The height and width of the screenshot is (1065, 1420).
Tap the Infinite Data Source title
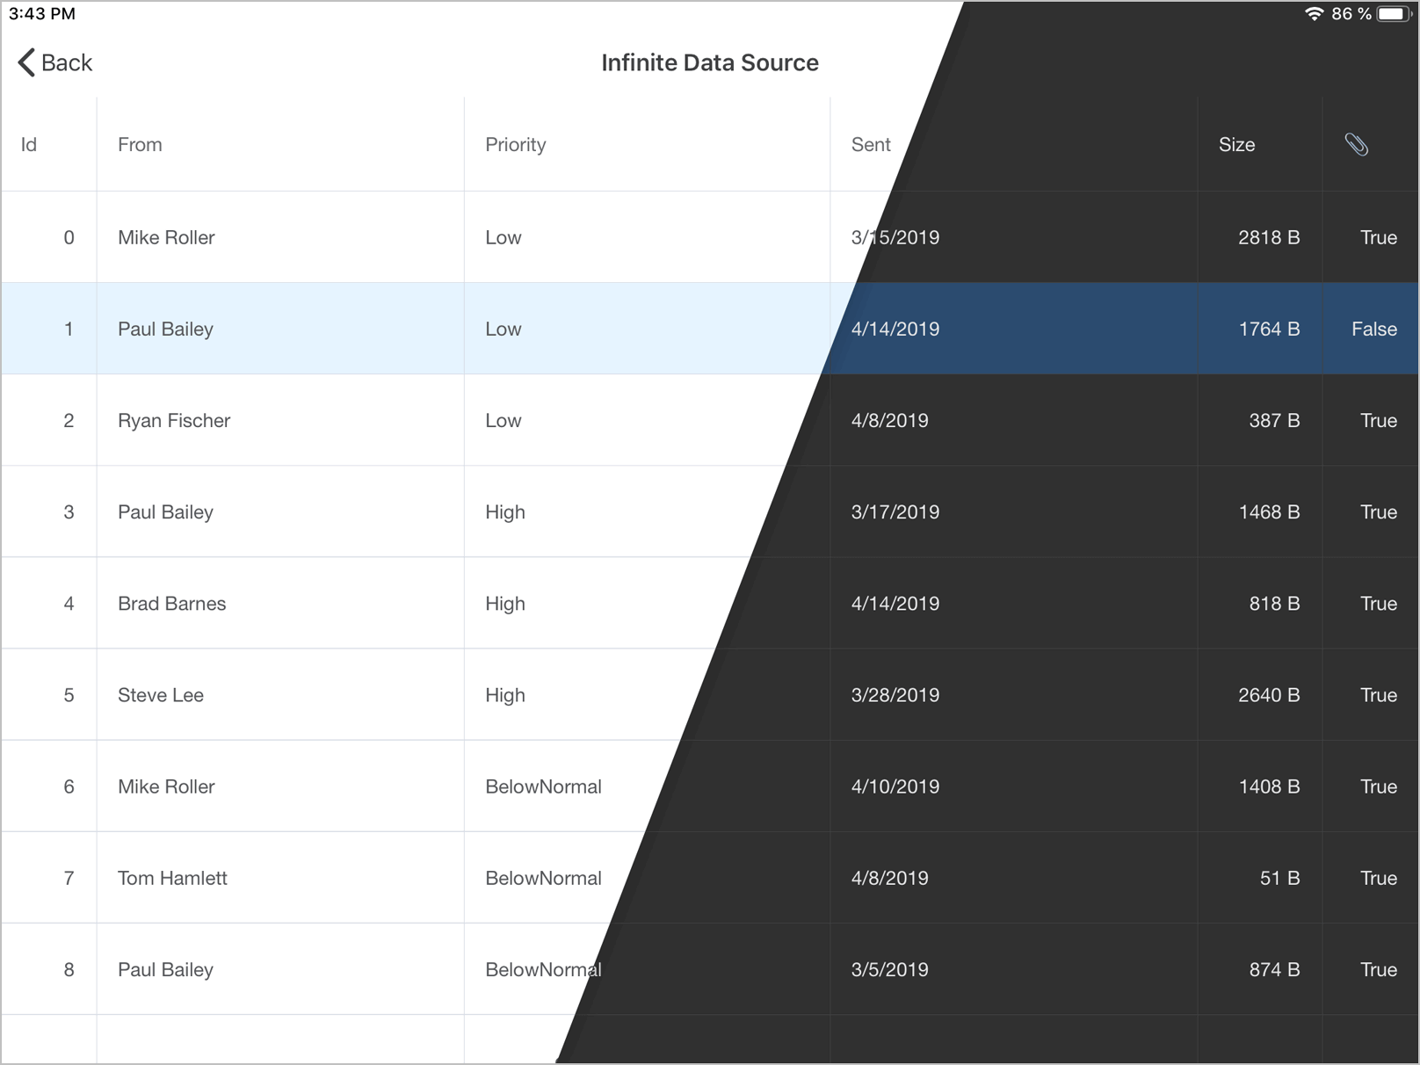click(x=709, y=62)
